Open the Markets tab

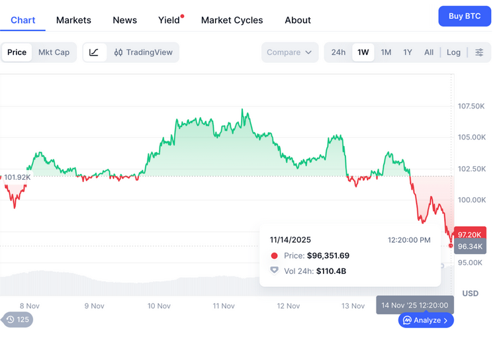(x=73, y=20)
